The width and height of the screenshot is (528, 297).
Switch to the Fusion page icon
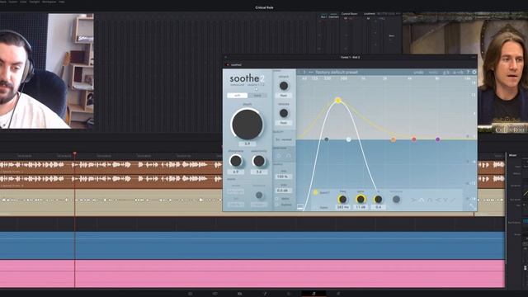click(x=265, y=294)
